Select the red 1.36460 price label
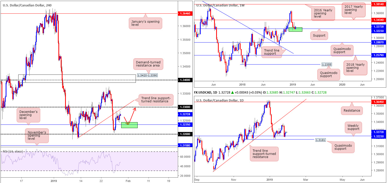 [x=185, y=13]
